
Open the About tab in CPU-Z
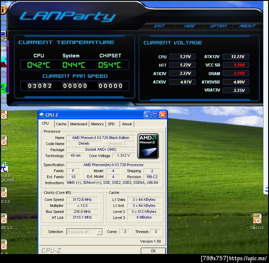126,124
